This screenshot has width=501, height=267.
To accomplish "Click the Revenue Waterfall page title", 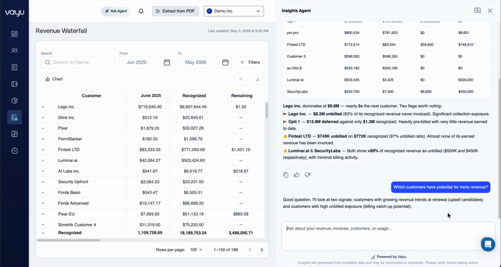I will (x=61, y=31).
